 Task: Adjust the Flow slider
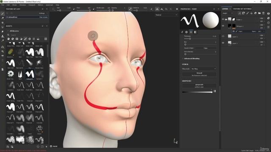click(83, 11)
